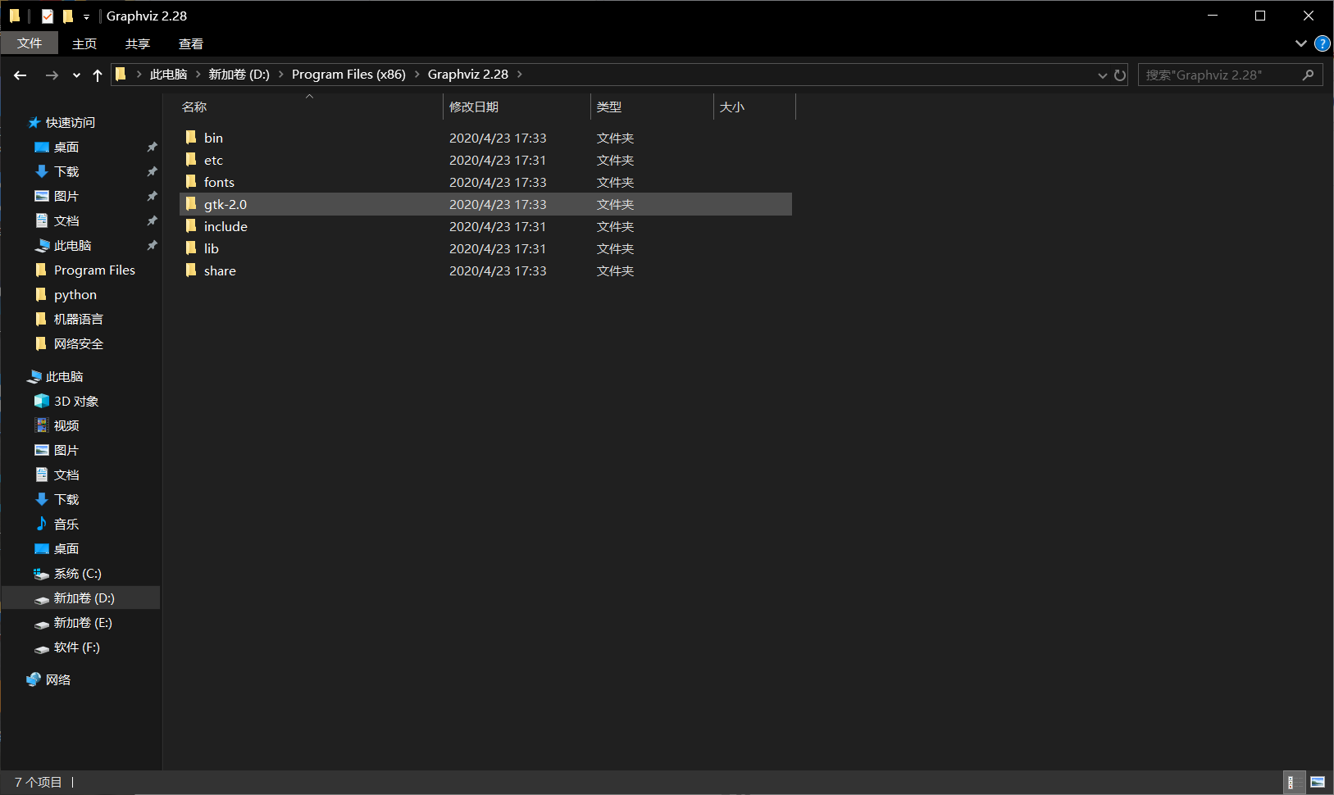Image resolution: width=1334 pixels, height=795 pixels.
Task: Open 音乐 in the sidebar
Action: pyautogui.click(x=66, y=525)
